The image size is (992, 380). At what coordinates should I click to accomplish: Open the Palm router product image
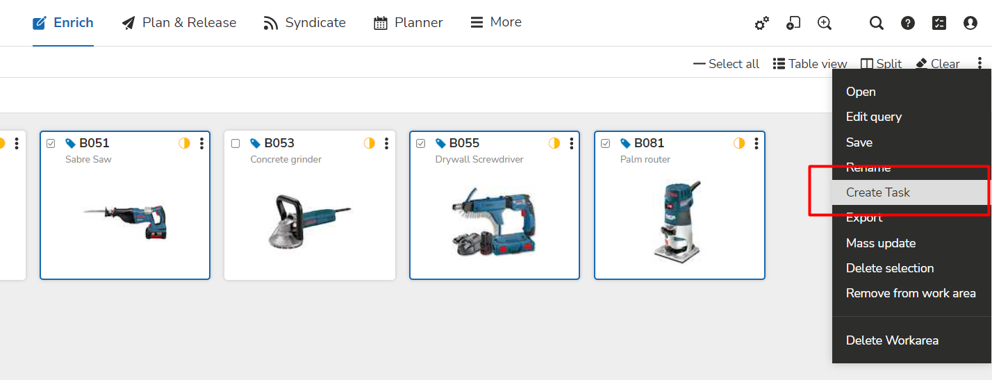click(x=679, y=221)
